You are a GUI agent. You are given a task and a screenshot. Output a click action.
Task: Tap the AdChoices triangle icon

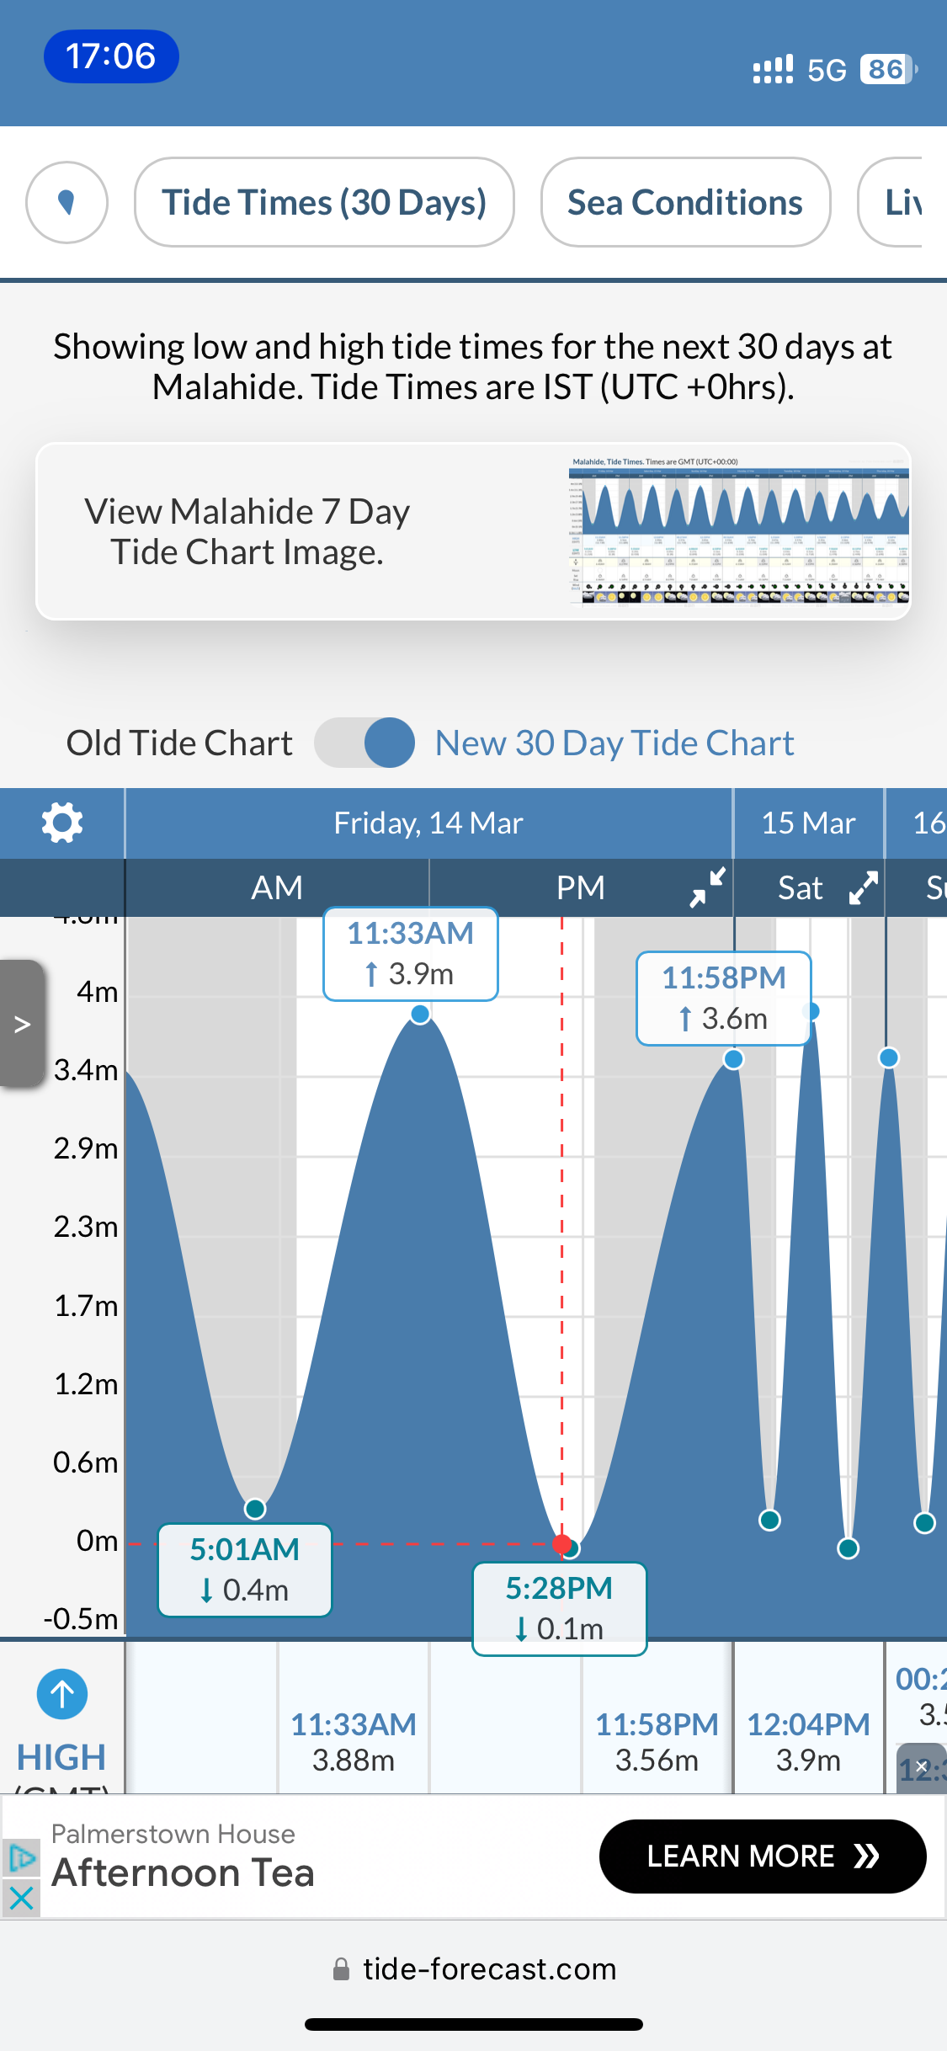pos(21,1857)
